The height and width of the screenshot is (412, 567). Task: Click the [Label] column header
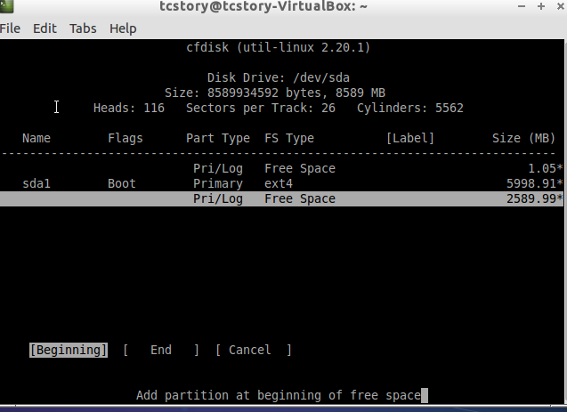410,138
